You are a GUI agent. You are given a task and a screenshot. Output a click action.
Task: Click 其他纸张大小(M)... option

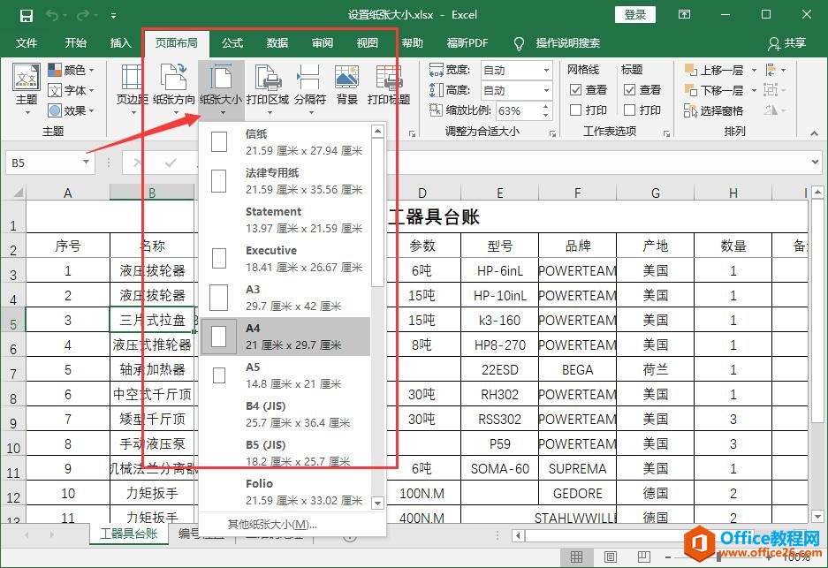point(272,525)
